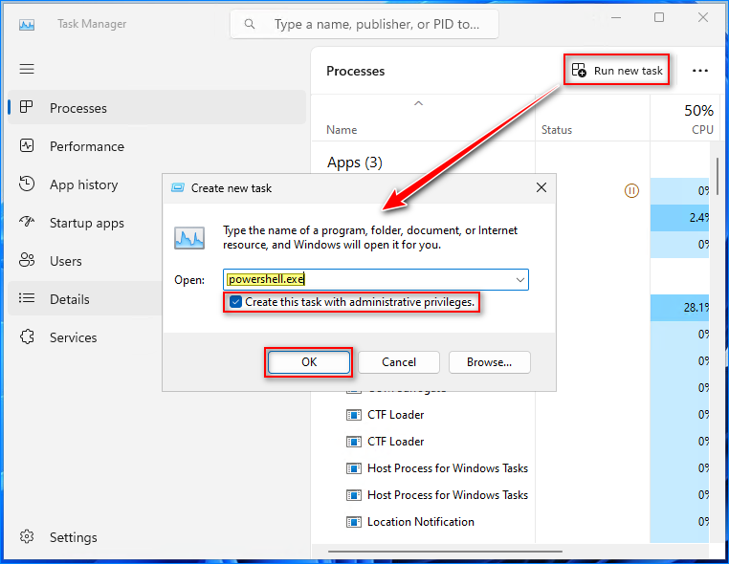729x564 pixels.
Task: Open the three-dots more options menu
Action: click(x=699, y=71)
